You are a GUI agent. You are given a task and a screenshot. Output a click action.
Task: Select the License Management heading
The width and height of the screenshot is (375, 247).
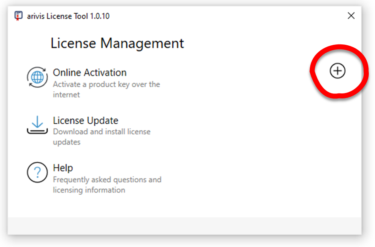click(118, 43)
